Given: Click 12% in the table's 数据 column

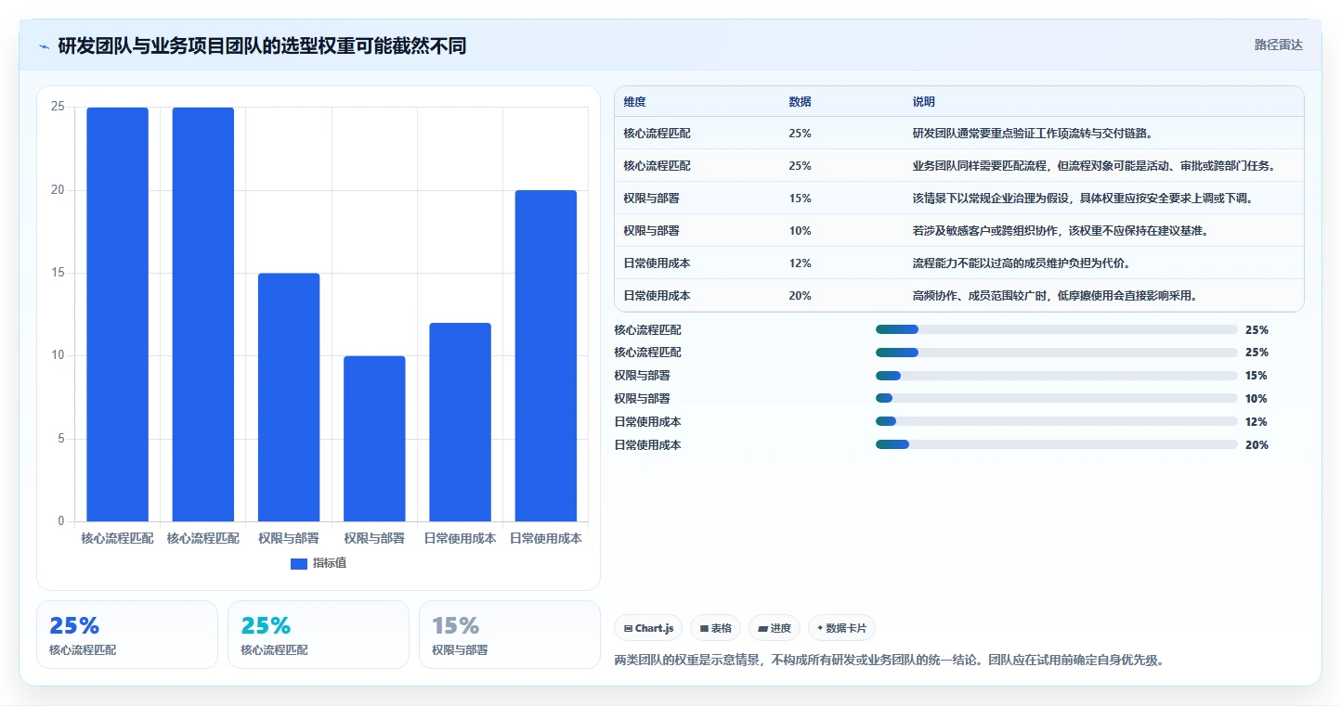Looking at the screenshot, I should [x=800, y=263].
